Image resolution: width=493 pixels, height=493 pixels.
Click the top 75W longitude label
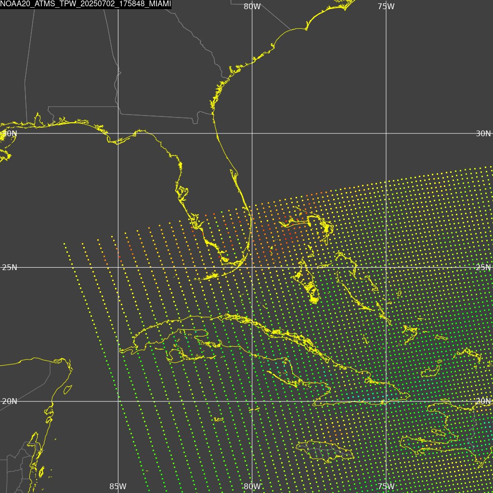pos(386,7)
